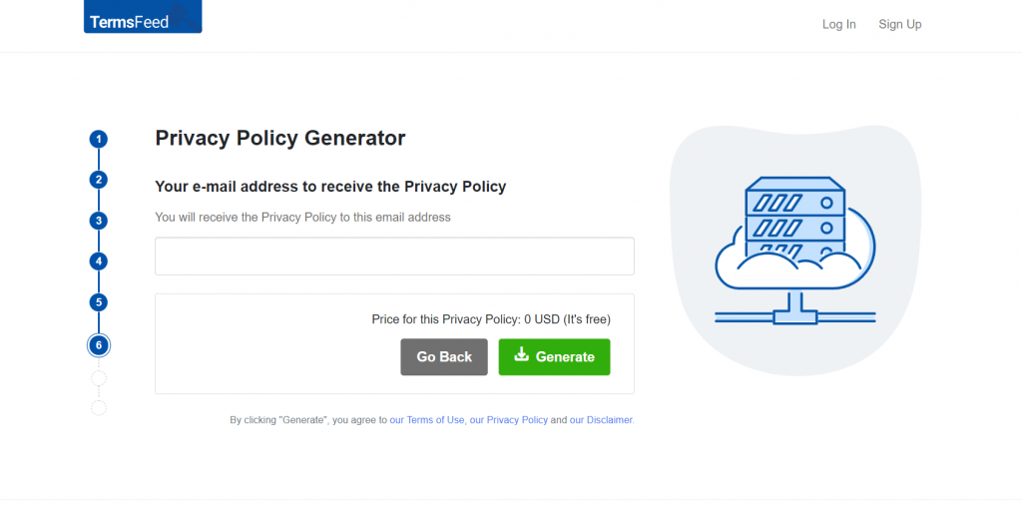The height and width of the screenshot is (508, 1022).
Task: Go to step 4 circle
Action: (x=99, y=261)
